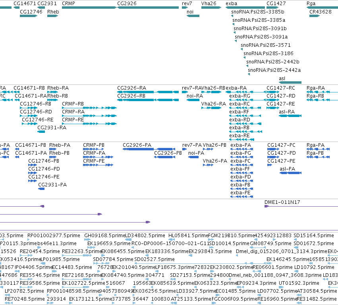Click the noi-PA protein label
The height and width of the screenshot is (305, 338).
click(196, 153)
